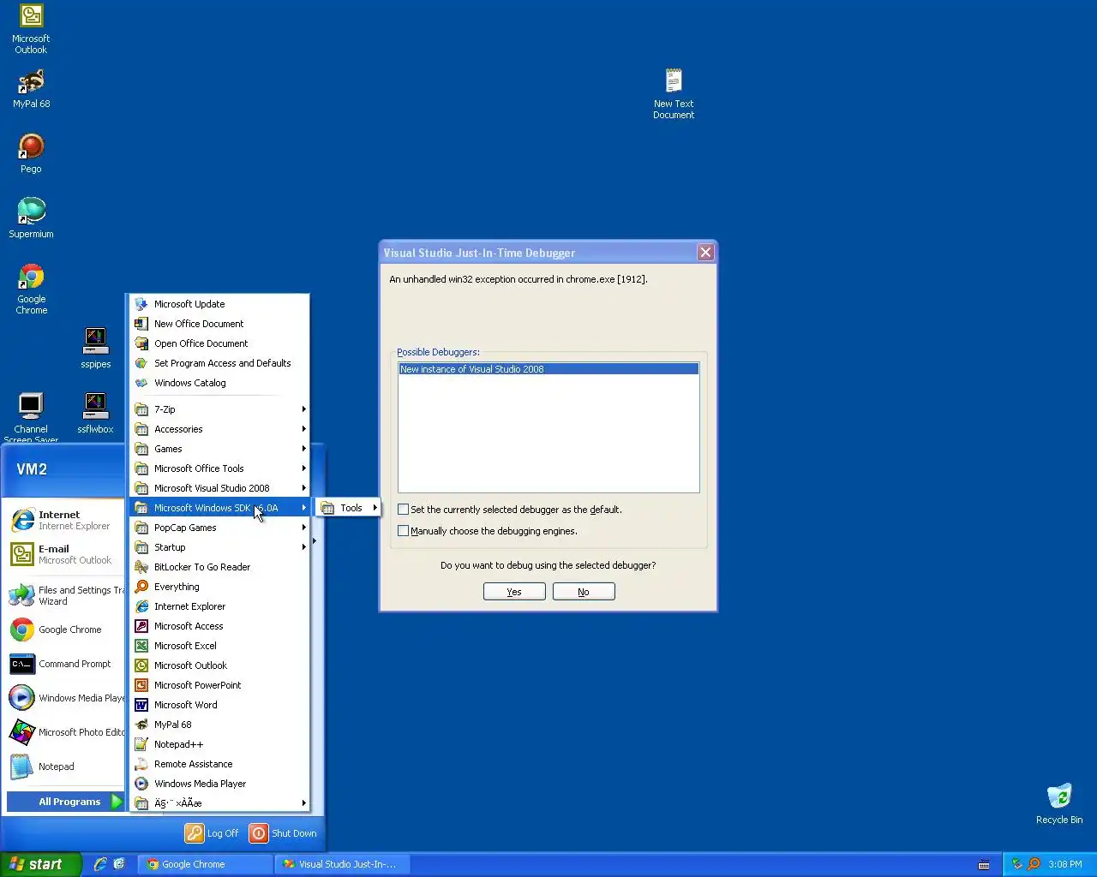1097x877 pixels.
Task: Select the Google Chrome desktop icon
Action: (31, 289)
